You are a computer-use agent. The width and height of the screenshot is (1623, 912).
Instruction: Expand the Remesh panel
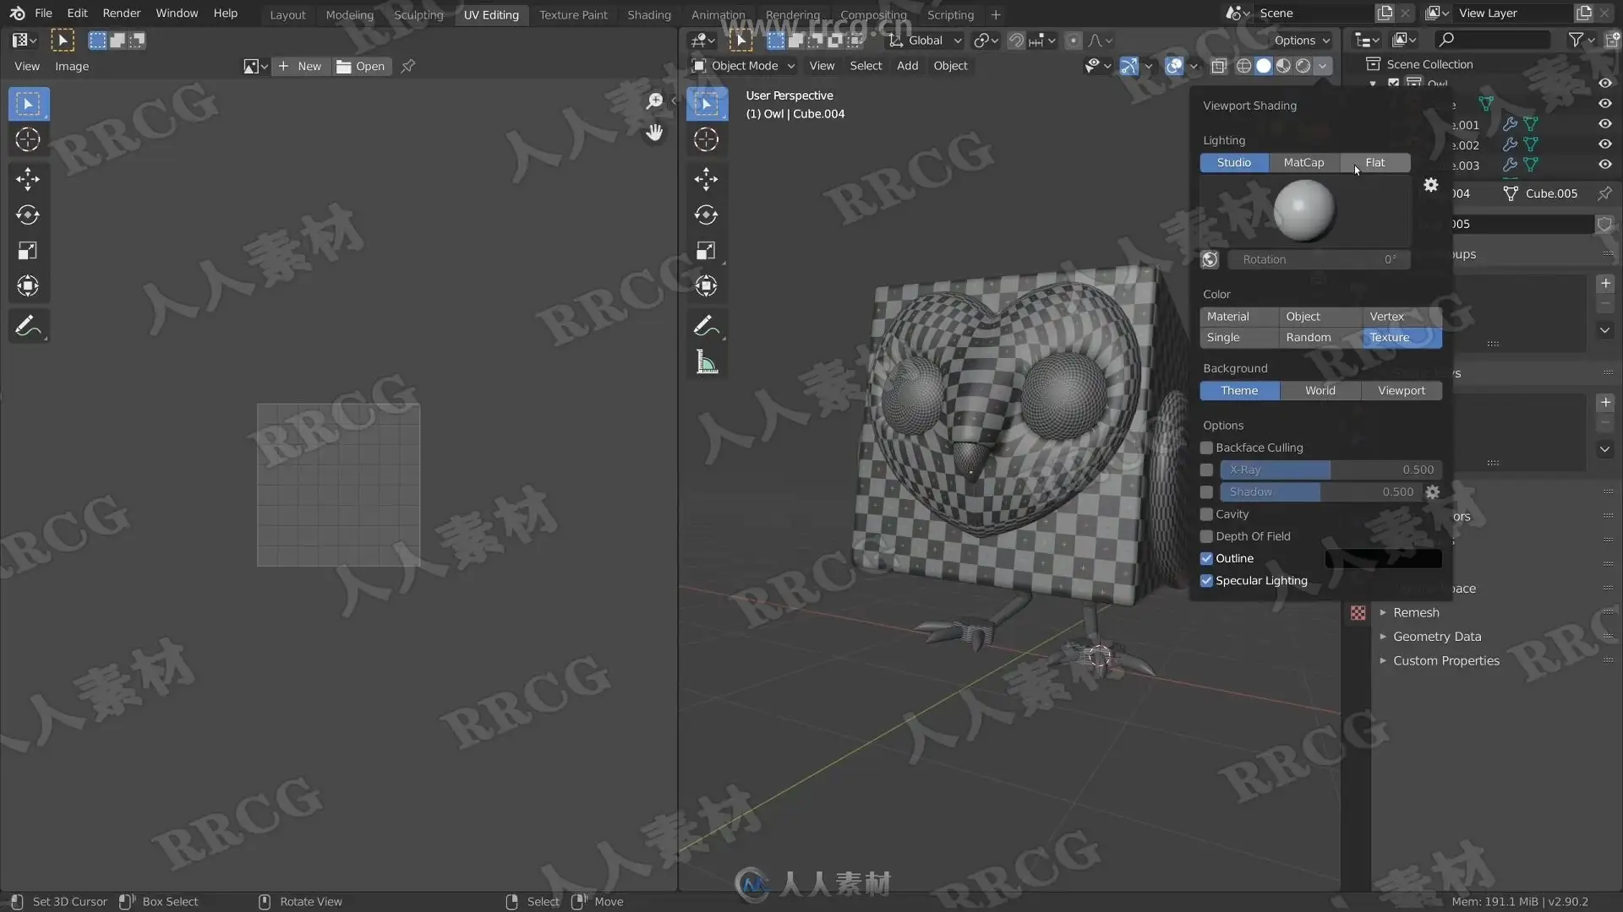click(x=1415, y=612)
